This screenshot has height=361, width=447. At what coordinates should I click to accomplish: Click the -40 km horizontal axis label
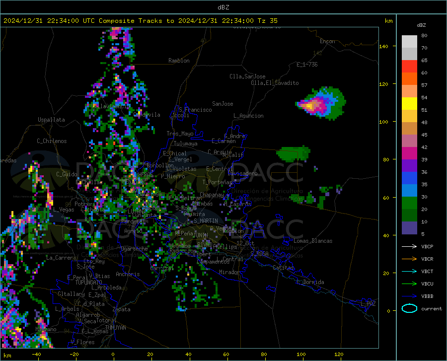[x=36, y=354]
